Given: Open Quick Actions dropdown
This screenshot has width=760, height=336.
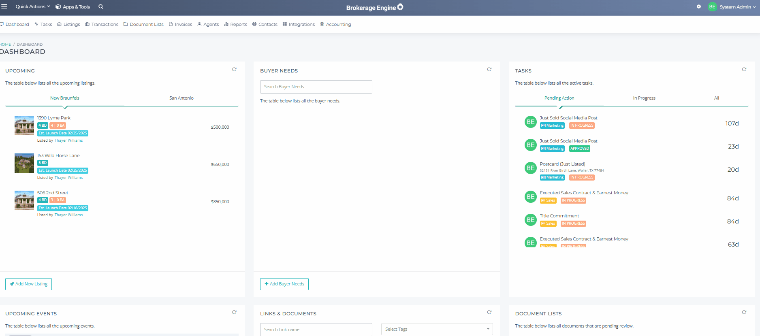Looking at the screenshot, I should pos(33,6).
